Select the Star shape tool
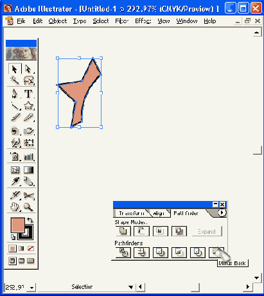Viewport: 264px width, 296px height. [x=28, y=105]
